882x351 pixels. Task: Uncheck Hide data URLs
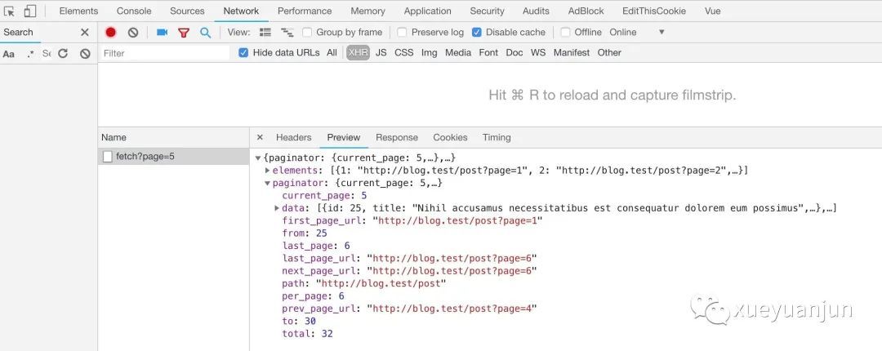243,53
